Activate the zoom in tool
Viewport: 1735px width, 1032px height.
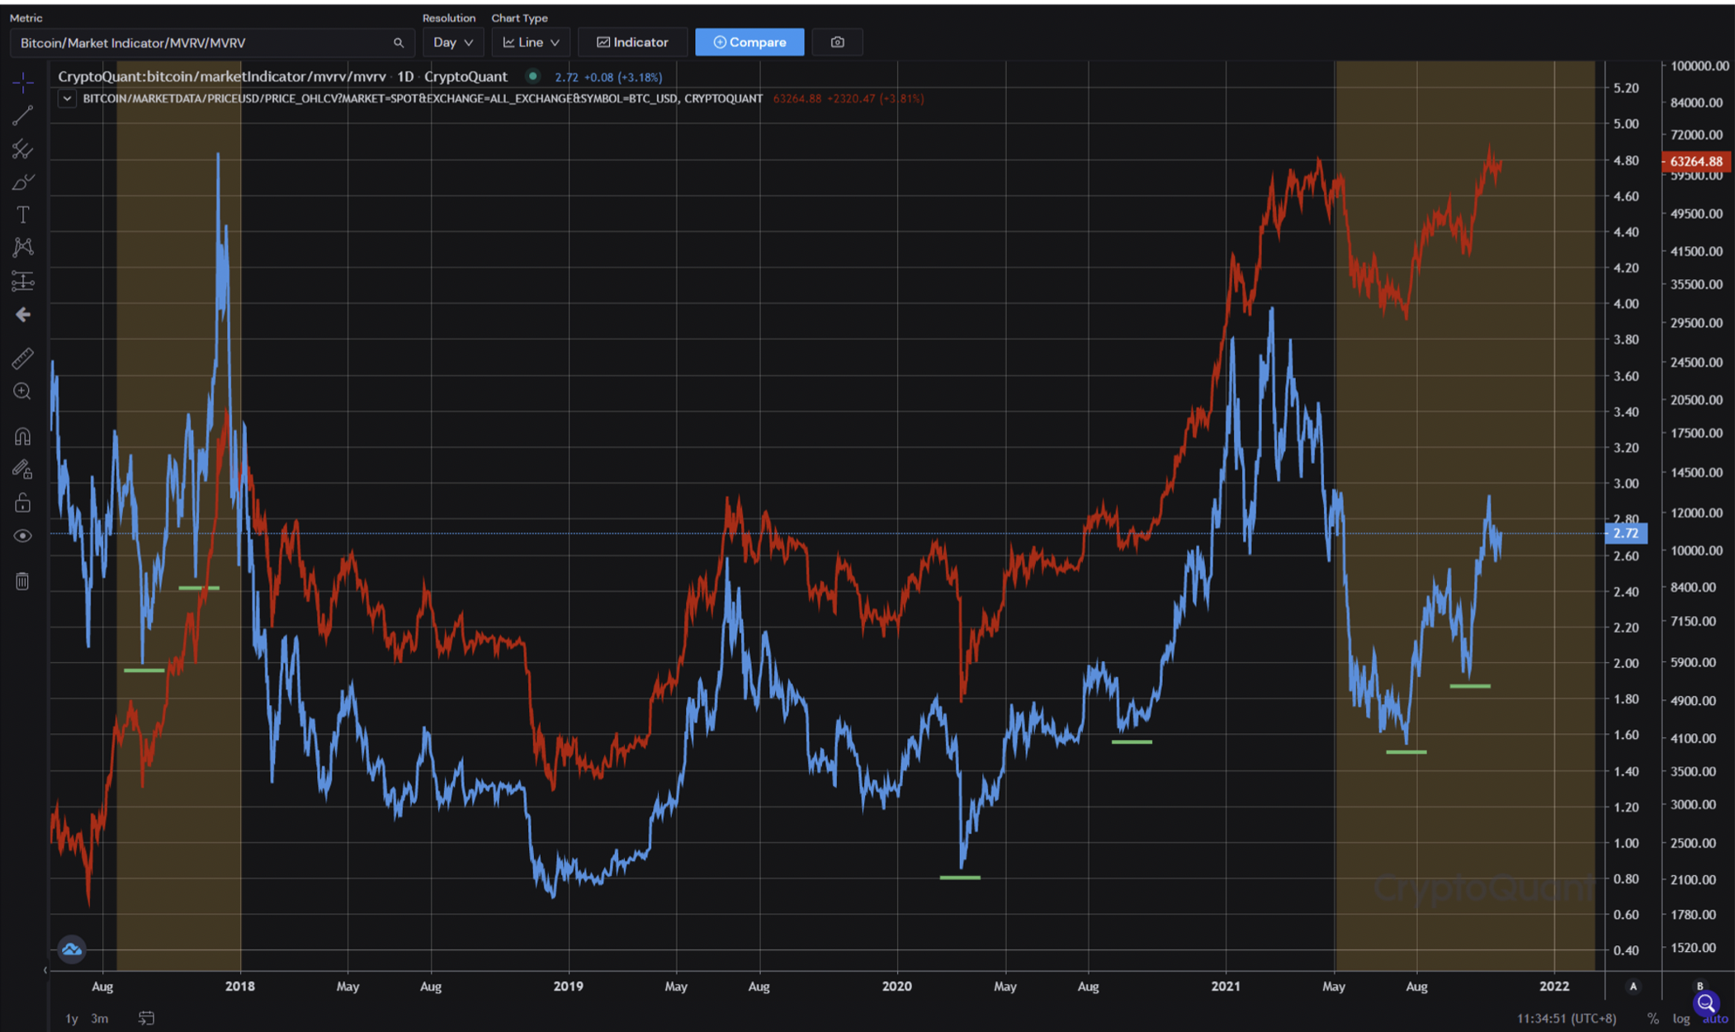[x=22, y=391]
